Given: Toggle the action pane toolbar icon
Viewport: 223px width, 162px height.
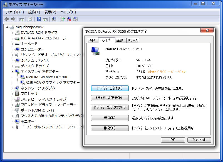Looking at the screenshot, I should (x=45, y=19).
